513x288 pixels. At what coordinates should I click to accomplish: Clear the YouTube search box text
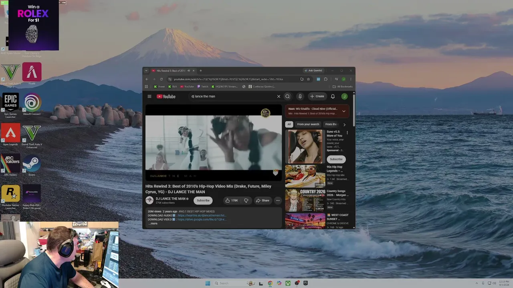point(279,96)
